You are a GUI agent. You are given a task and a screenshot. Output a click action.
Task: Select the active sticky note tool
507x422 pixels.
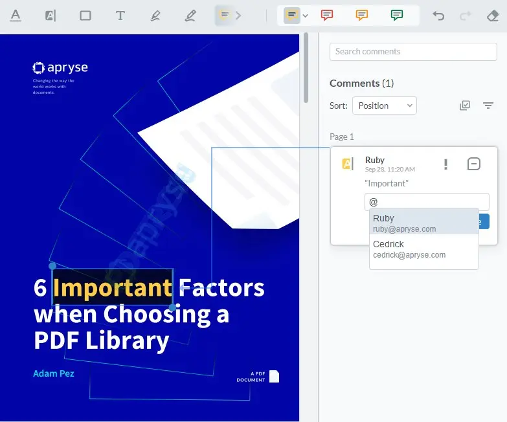(x=224, y=15)
